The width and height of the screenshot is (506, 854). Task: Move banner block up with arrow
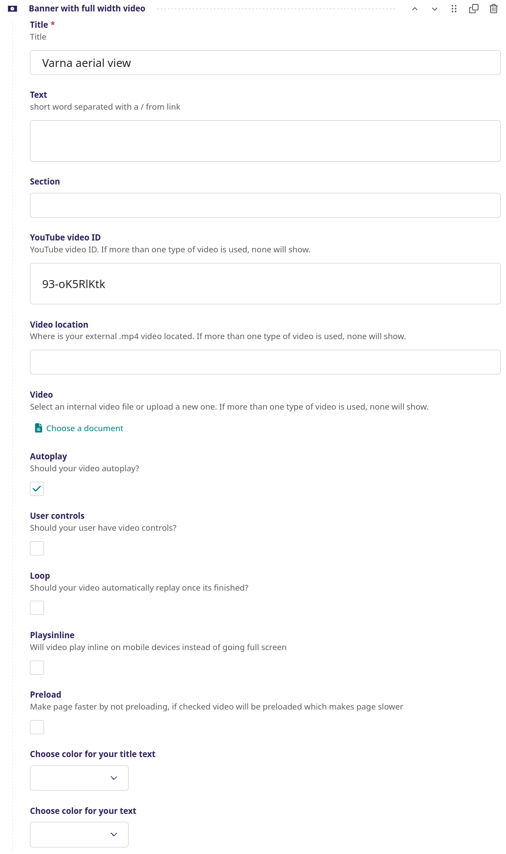coord(414,9)
